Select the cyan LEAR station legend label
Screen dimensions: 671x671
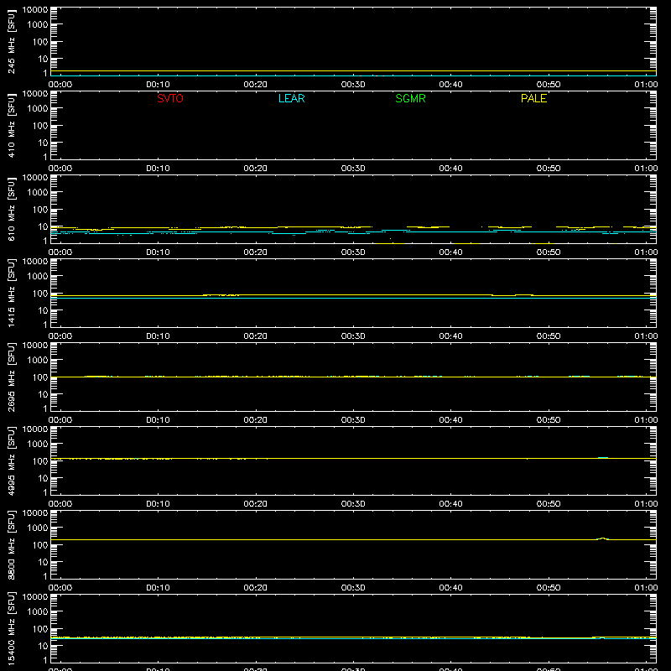pyautogui.click(x=291, y=98)
